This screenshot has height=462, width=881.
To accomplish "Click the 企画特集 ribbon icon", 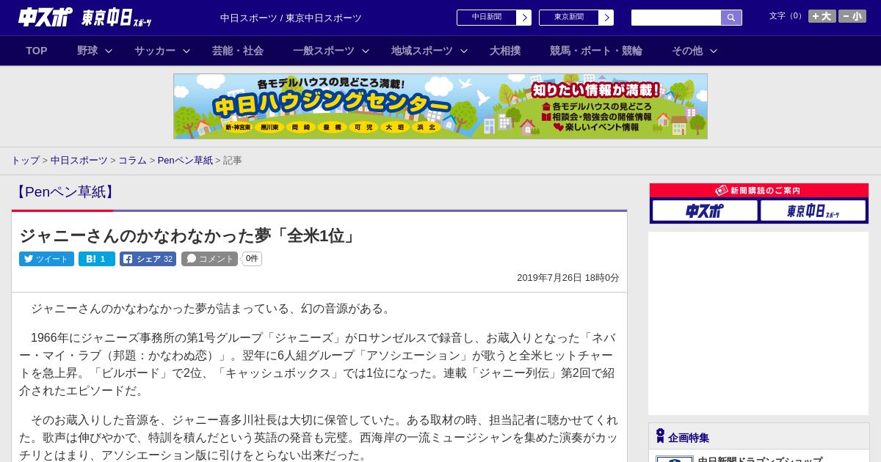I will (660, 436).
